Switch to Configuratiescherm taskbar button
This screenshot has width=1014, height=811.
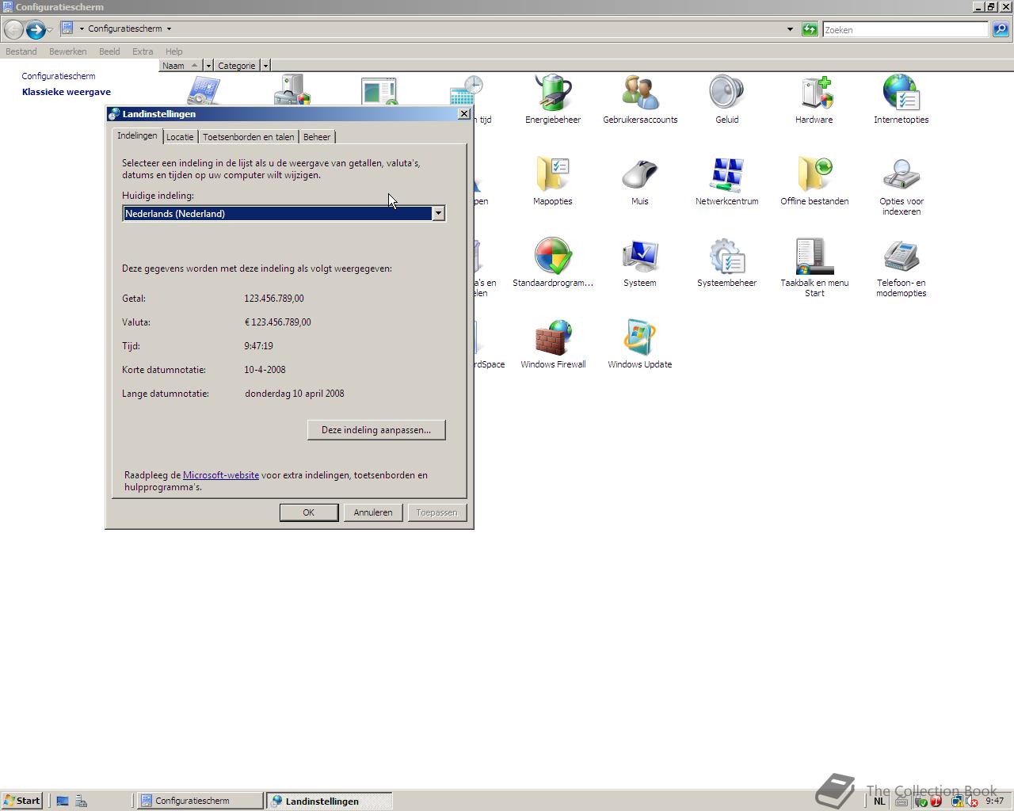[200, 801]
